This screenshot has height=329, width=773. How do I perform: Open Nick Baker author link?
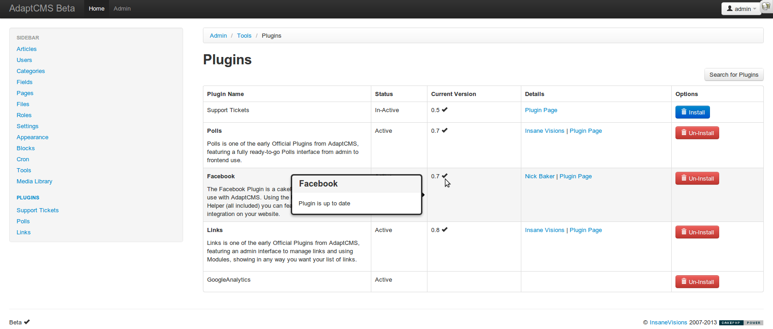point(540,176)
